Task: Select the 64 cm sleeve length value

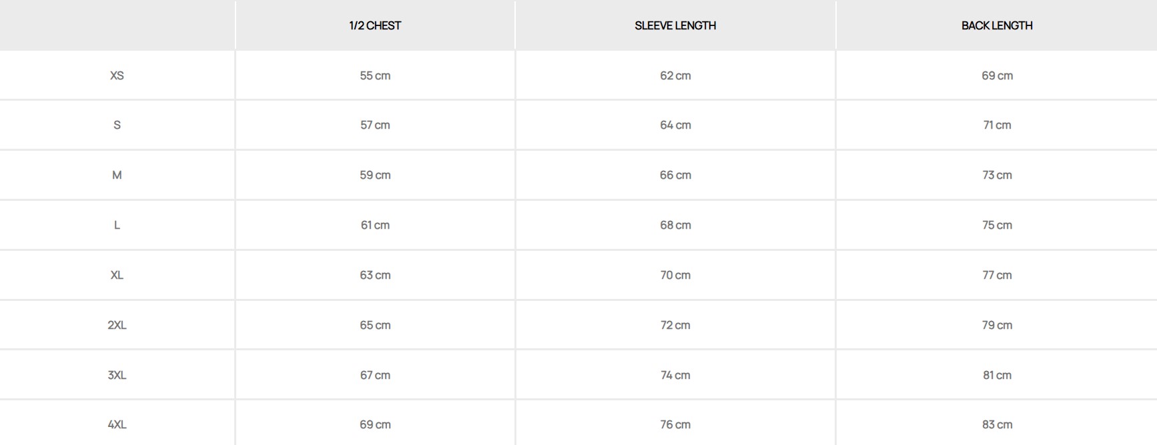Action: pyautogui.click(x=675, y=125)
